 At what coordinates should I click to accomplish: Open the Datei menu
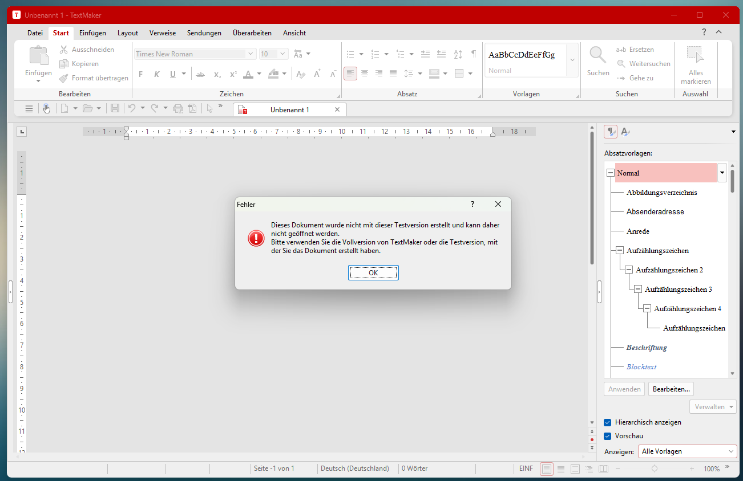point(35,33)
